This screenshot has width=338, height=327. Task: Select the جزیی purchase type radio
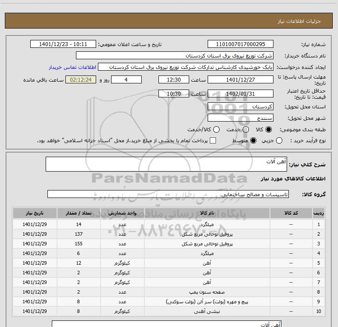279,140
